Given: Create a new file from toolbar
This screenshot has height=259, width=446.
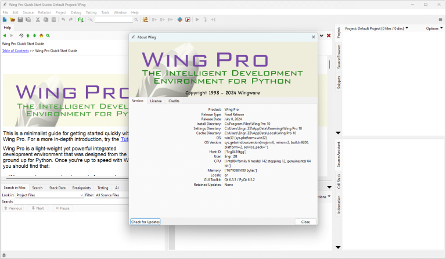Looking at the screenshot, I should point(5,20).
